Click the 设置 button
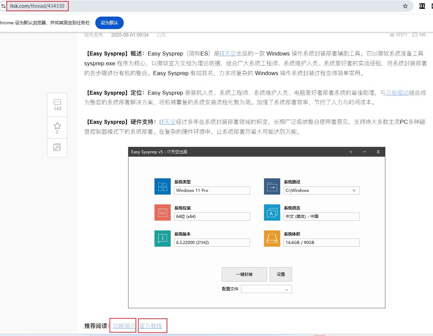The height and width of the screenshot is (336, 433). pos(281,274)
